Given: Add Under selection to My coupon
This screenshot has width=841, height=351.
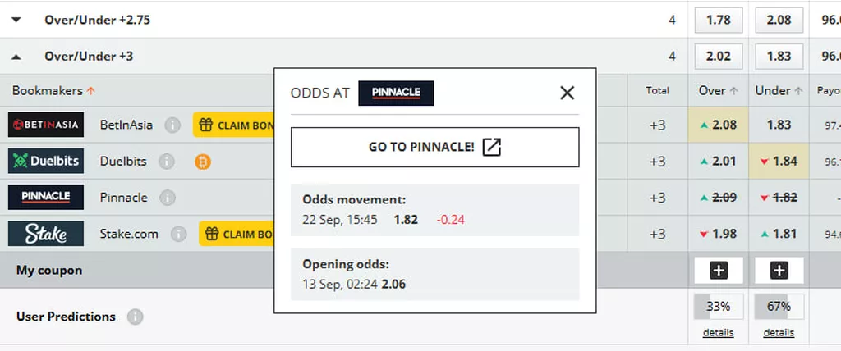Looking at the screenshot, I should (x=779, y=271).
